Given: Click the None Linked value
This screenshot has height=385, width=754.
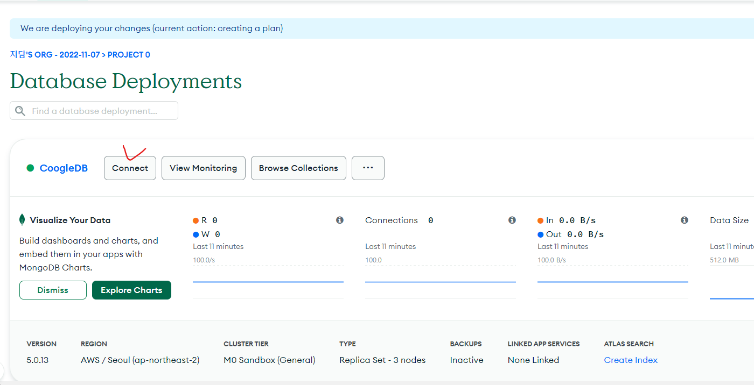Looking at the screenshot, I should coord(533,360).
